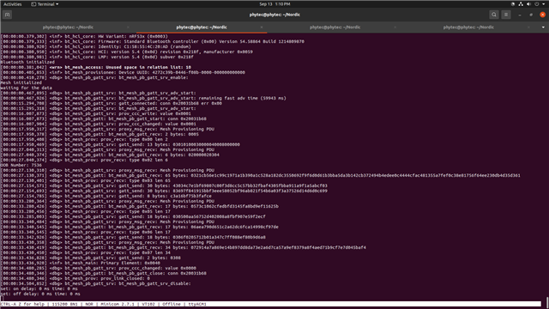Click the 'Identity:' log line

tap(95, 46)
